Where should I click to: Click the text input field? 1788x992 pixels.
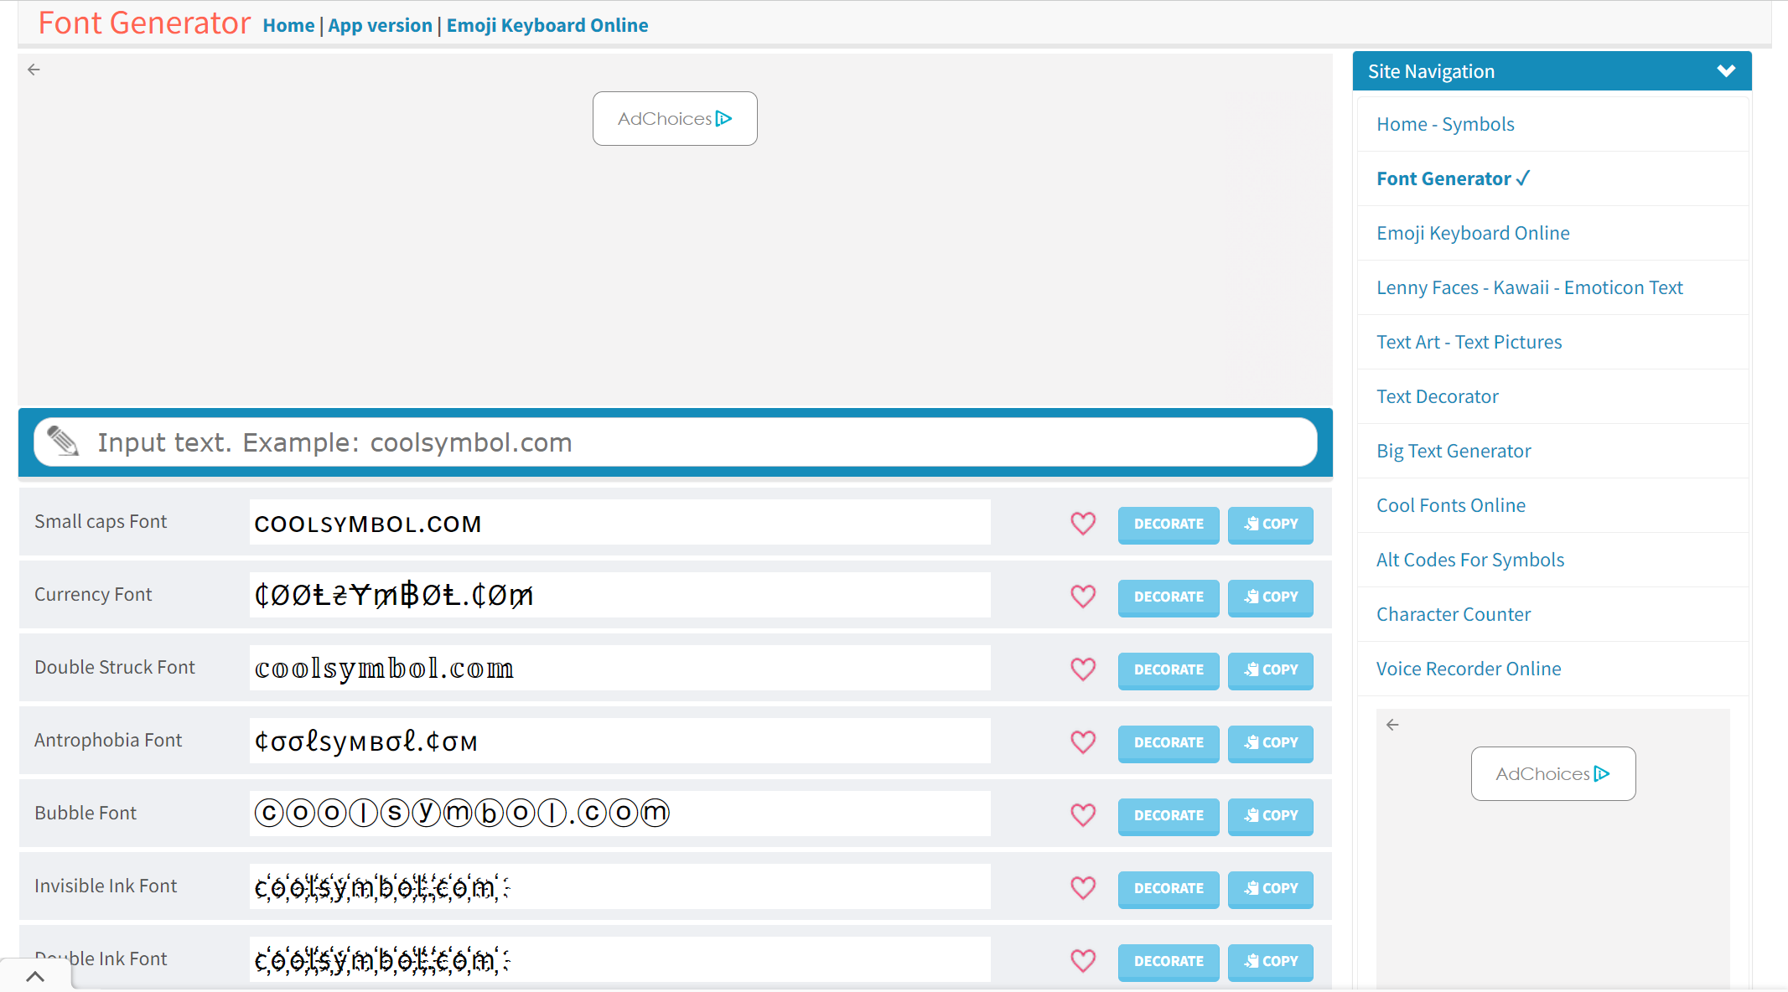pyautogui.click(x=675, y=442)
